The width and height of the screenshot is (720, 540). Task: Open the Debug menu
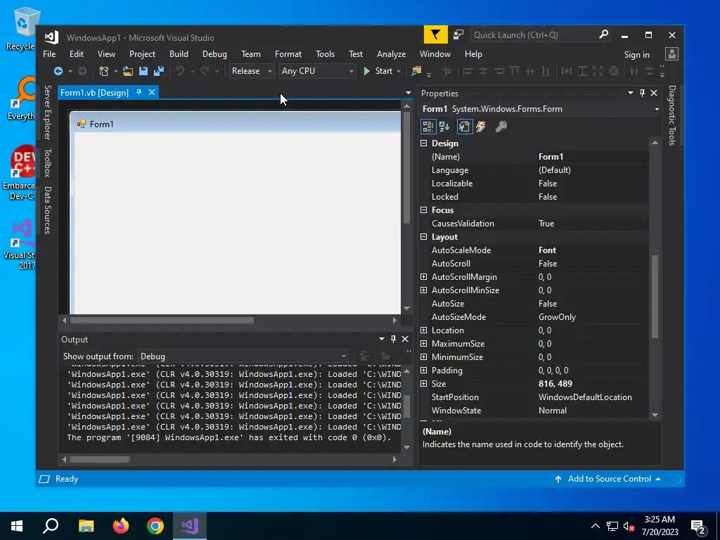(214, 54)
